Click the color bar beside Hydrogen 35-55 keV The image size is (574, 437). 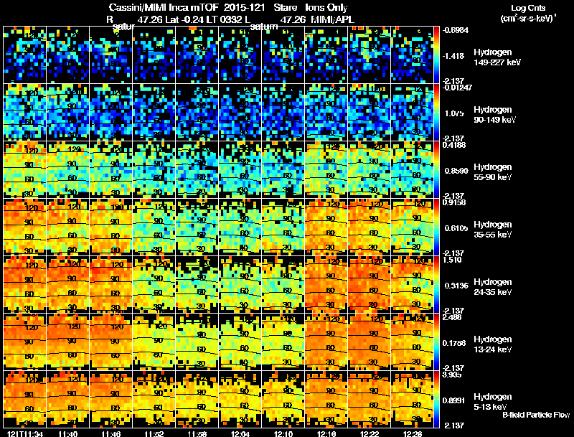(x=436, y=227)
